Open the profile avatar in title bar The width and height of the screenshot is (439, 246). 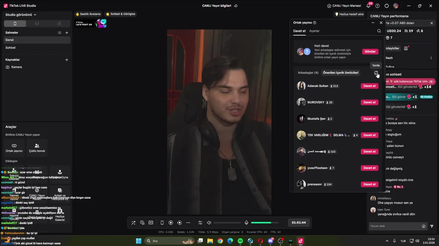click(396, 6)
